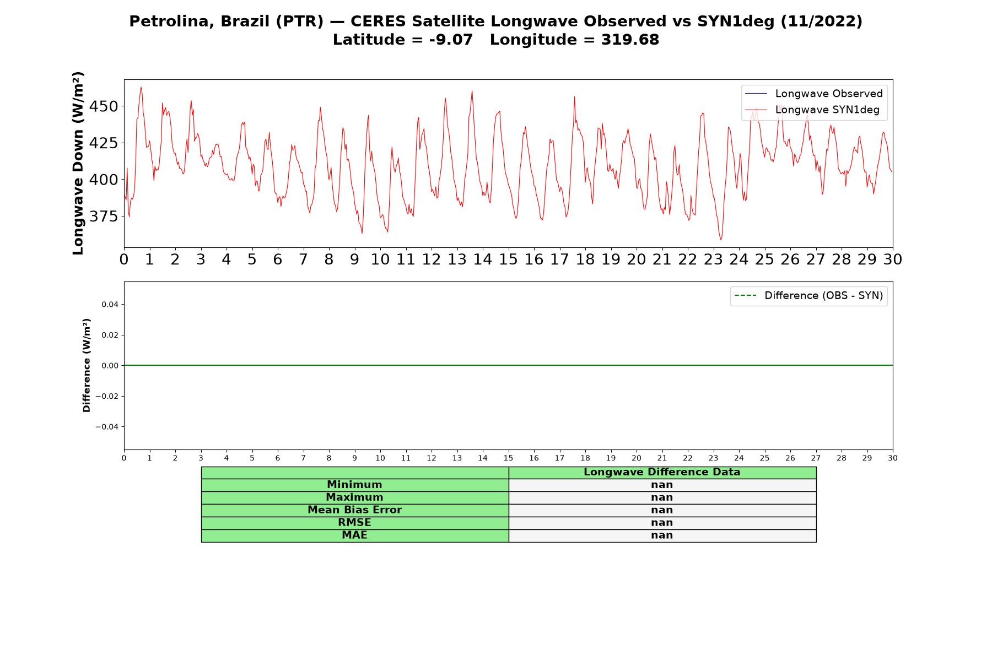Viewport: 992px width, 661px height.
Task: Click the red SYN1deg legend line sample
Action: tap(756, 110)
